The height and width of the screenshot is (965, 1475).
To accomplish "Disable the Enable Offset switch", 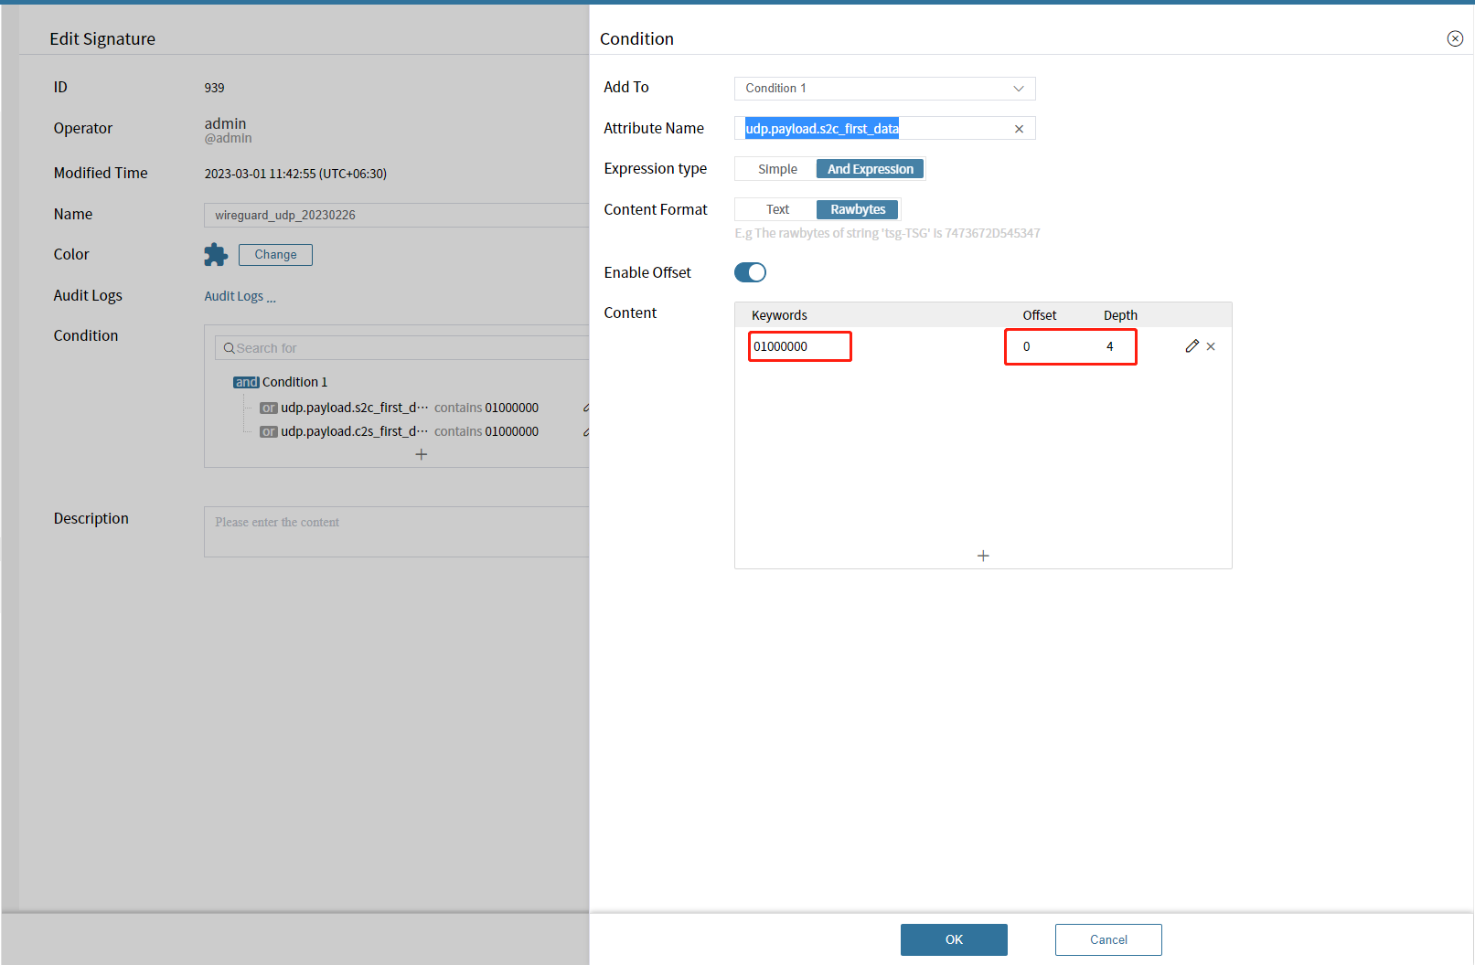I will 750,272.
